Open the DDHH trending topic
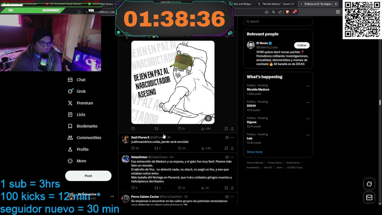 coord(251,106)
